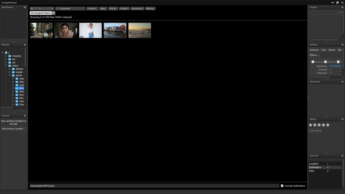Click the checkmark icon in toolbar
The width and height of the screenshot is (345, 194).
tap(48, 8)
